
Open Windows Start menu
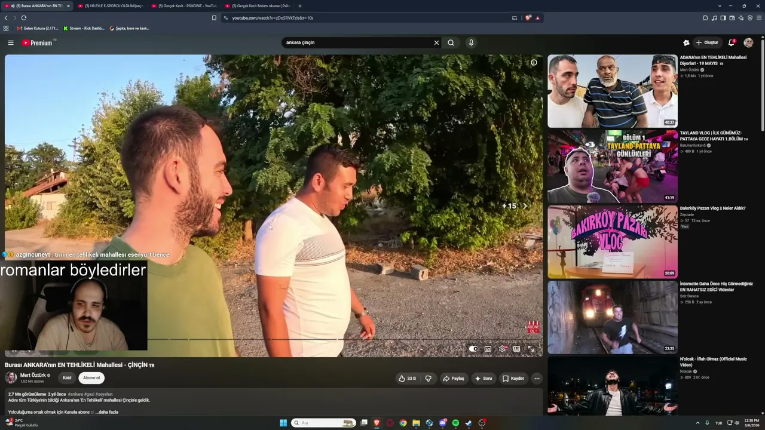tap(283, 423)
